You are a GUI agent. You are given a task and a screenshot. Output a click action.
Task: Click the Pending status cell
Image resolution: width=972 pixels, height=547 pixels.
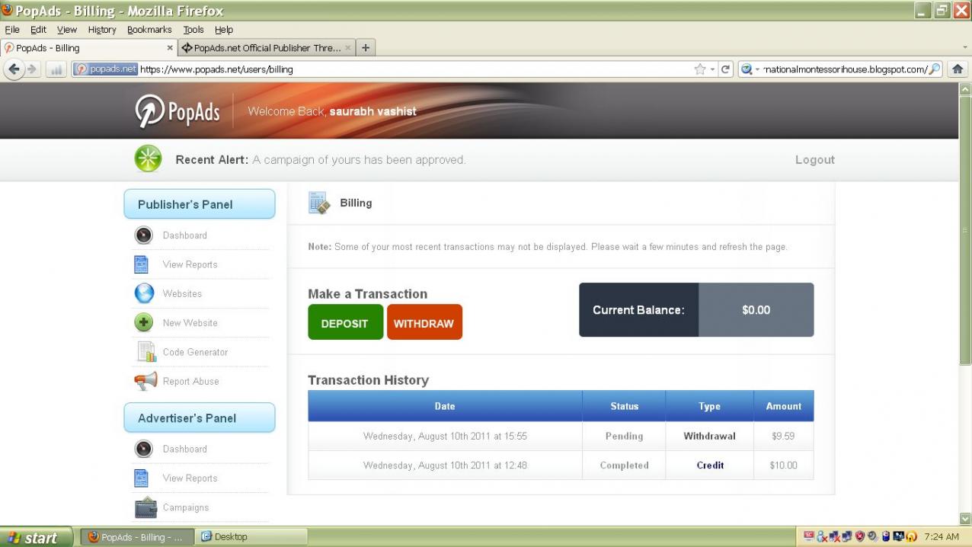pos(624,437)
